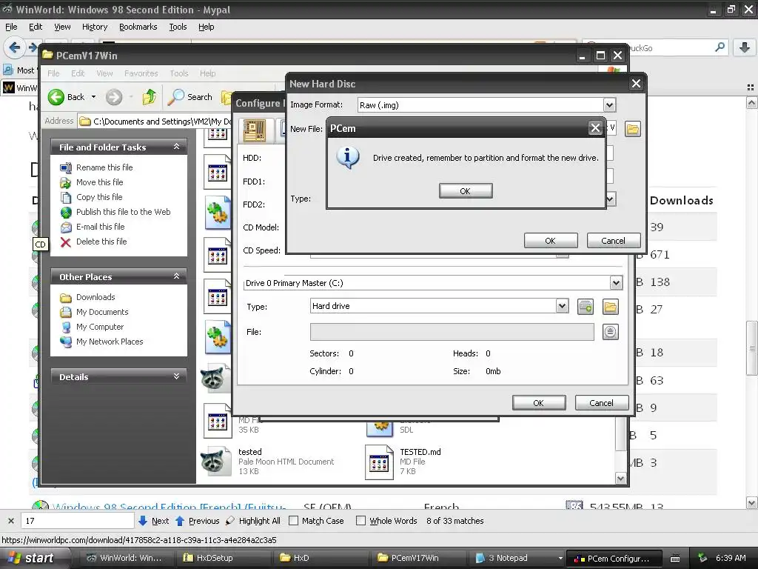Viewport: 758px width, 569px height.
Task: Browse for new hard disc file folder icon
Action: [x=633, y=129]
